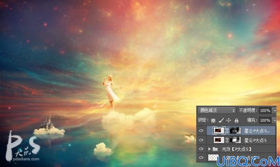
Task: Select the selected 星云P大点S... layer image thumbnail
Action: click(x=219, y=130)
